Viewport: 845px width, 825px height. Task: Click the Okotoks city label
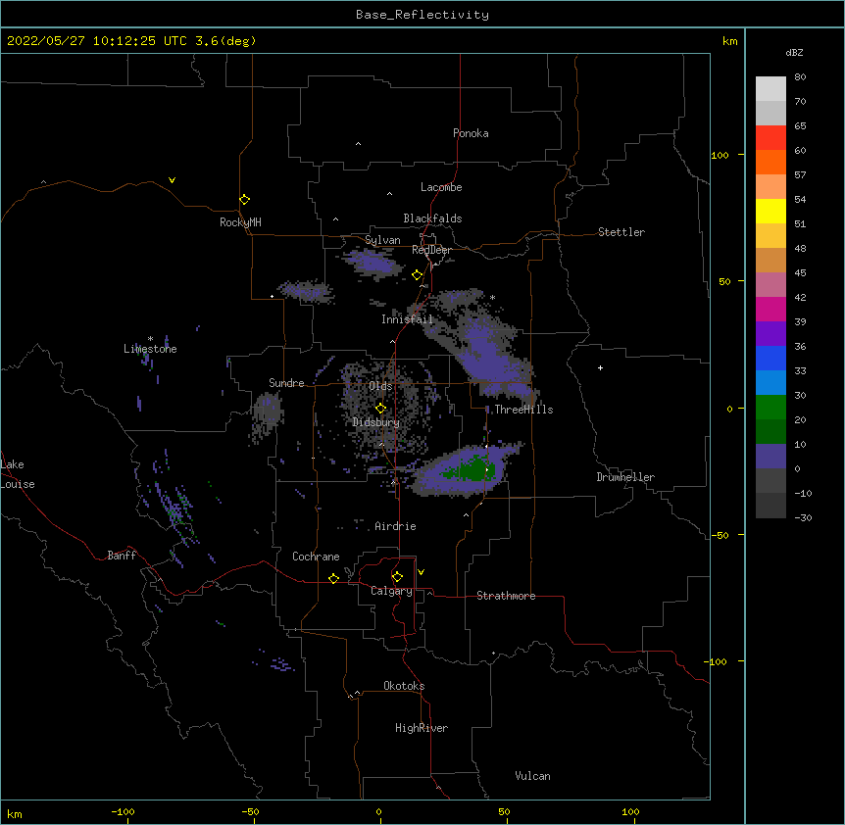[404, 686]
